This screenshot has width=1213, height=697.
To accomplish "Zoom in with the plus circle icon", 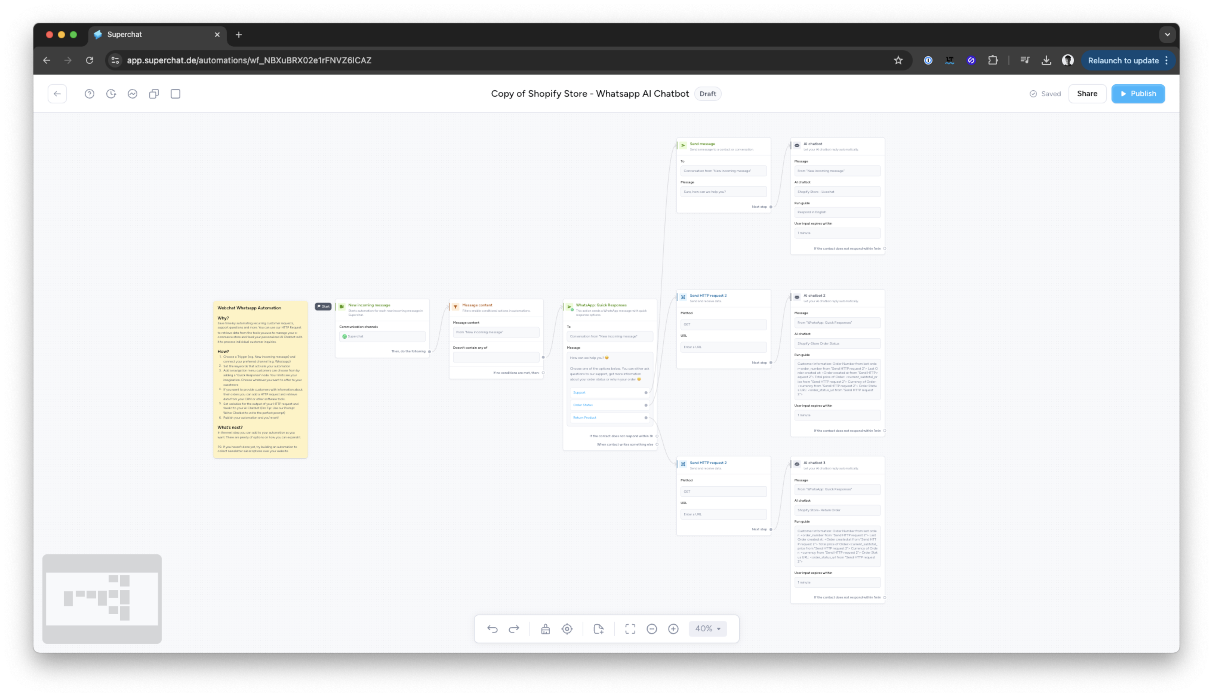I will (673, 629).
